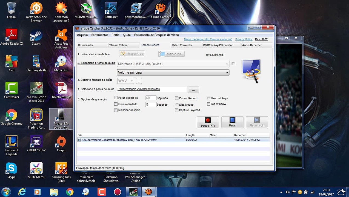Open Avast SafeZone Browser desktop icon
The image size is (349, 197).
coord(36,12)
